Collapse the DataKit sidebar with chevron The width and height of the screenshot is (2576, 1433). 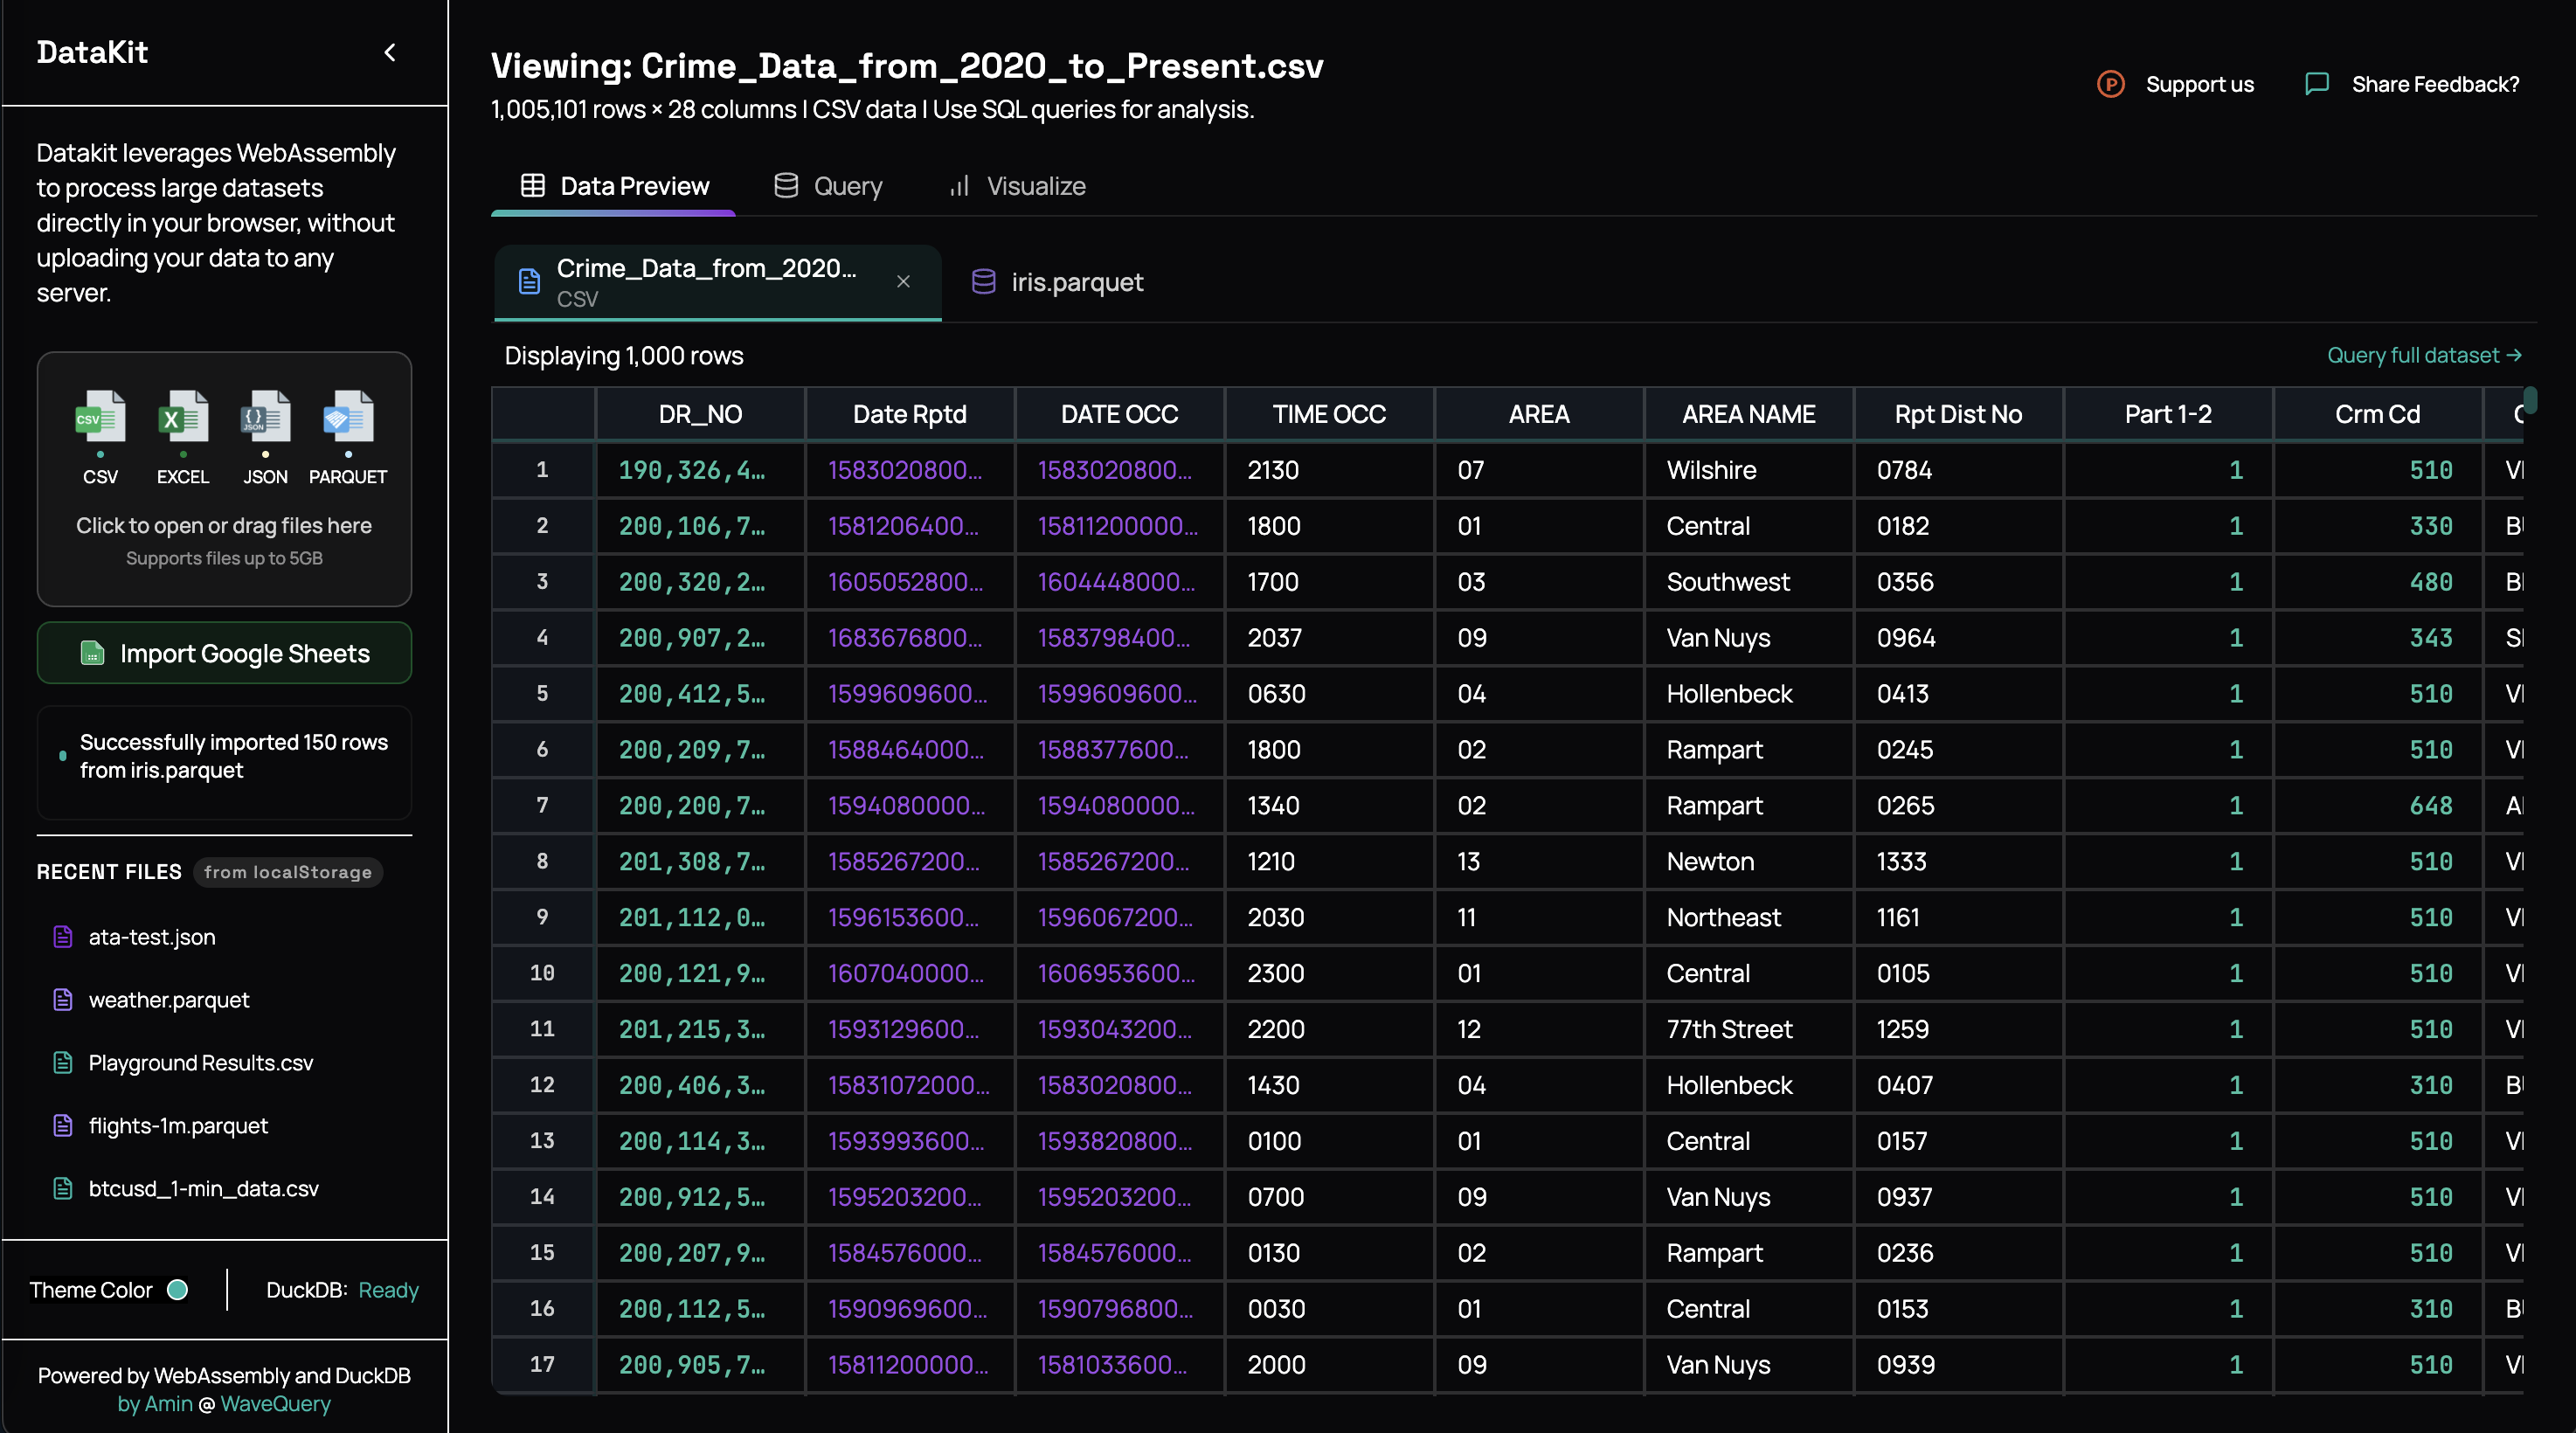coord(390,52)
